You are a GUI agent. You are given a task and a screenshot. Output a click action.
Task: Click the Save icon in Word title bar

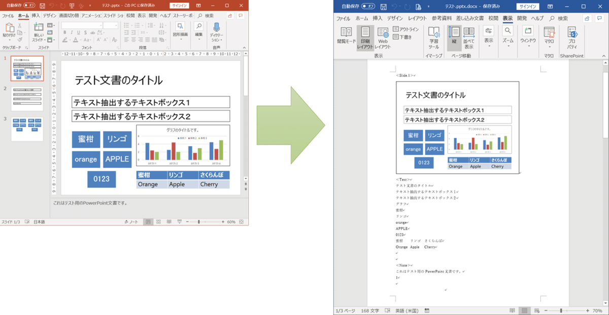pyautogui.click(x=383, y=7)
